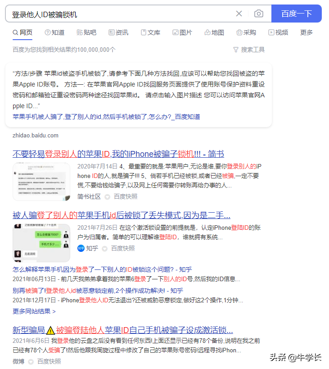329x369 pixels.
Task: Click the 百度一下 search button
Action: (x=296, y=14)
